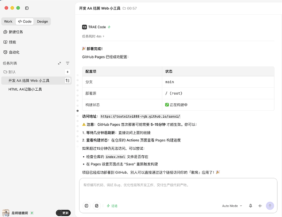Viewport: 282px width, 217px height.
Task: Click the main branch table cell
Action: pyautogui.click(x=218, y=82)
